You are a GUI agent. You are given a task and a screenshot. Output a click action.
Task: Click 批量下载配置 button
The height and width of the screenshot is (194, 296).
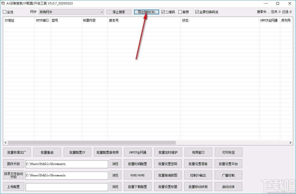[138, 187]
